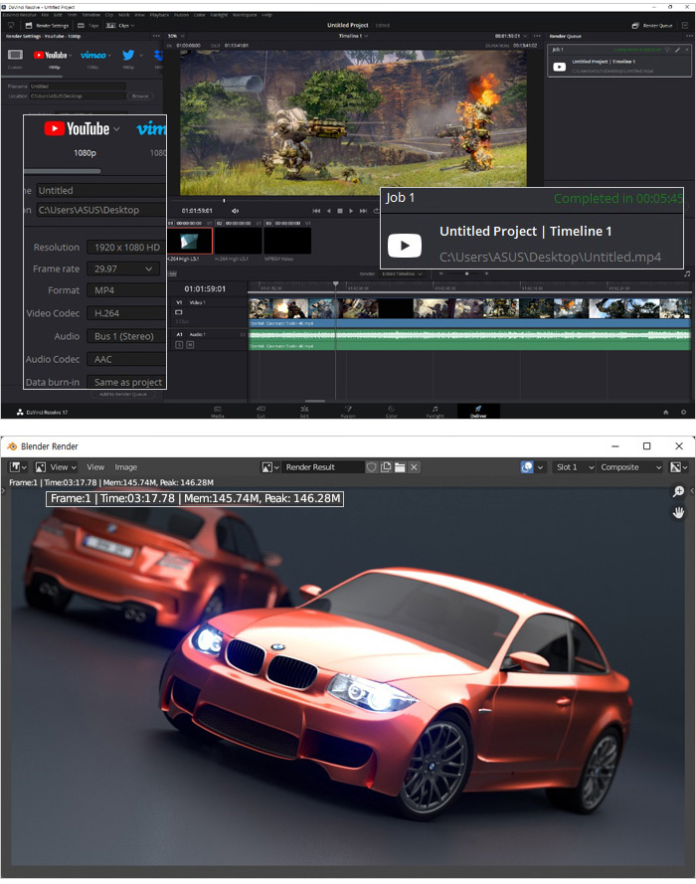Jump to last frame in viewer transport
Viewport: 696px width, 884px height.
point(364,211)
